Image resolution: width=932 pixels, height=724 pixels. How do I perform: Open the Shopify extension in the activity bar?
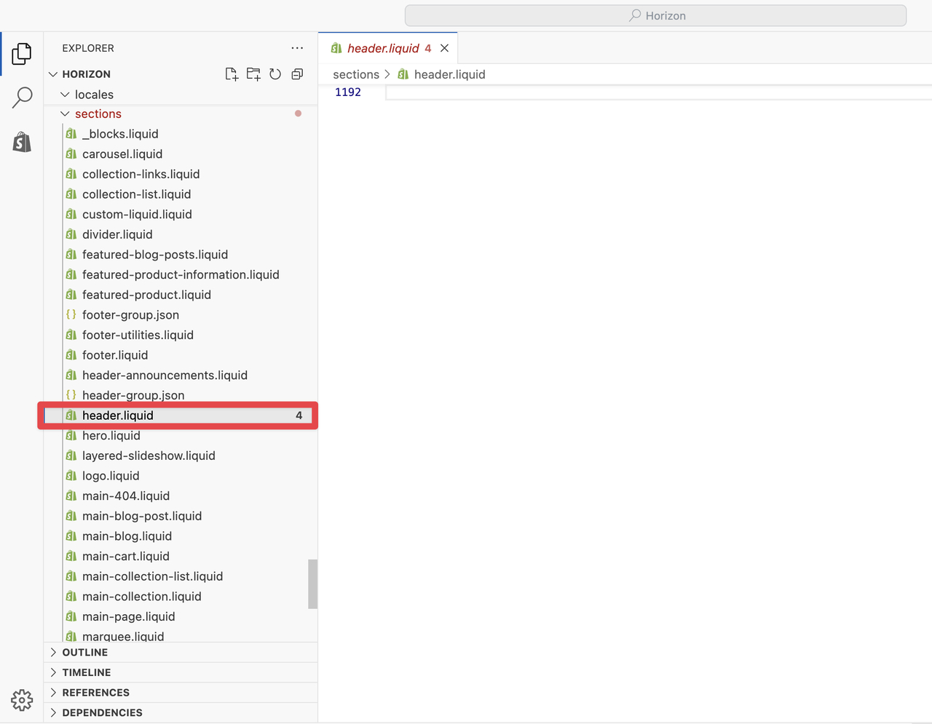[21, 142]
